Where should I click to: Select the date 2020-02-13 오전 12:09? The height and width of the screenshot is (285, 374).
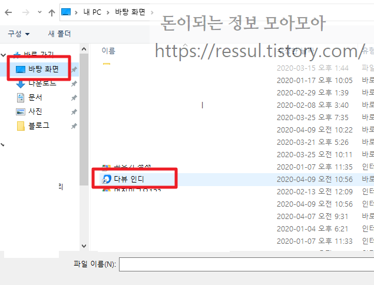click(x=315, y=192)
